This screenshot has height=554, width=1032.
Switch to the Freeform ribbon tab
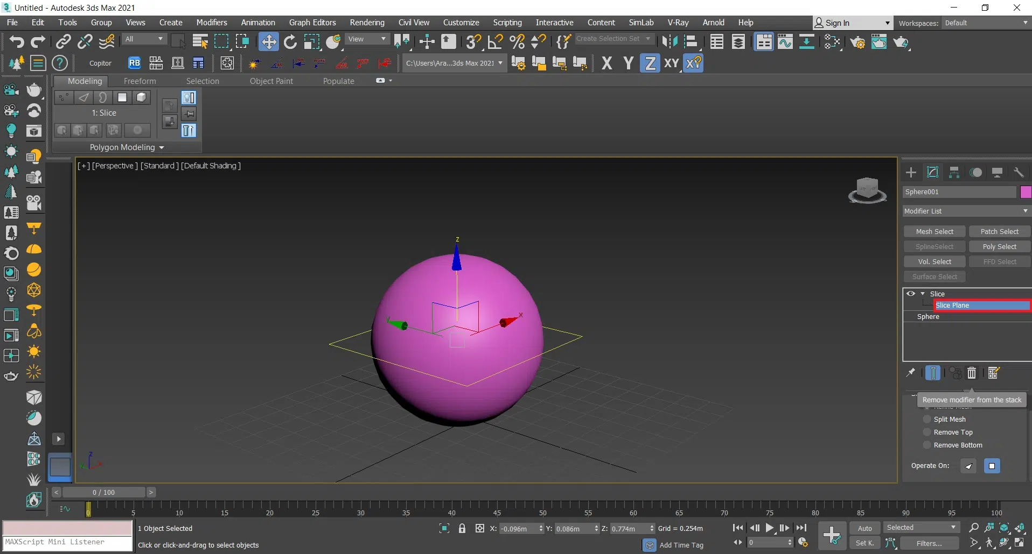point(140,81)
